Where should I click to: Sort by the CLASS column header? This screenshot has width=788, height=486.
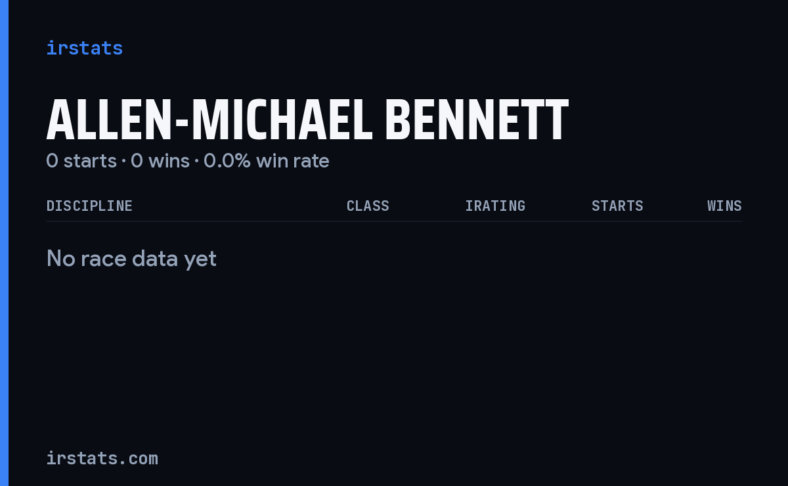click(x=368, y=206)
